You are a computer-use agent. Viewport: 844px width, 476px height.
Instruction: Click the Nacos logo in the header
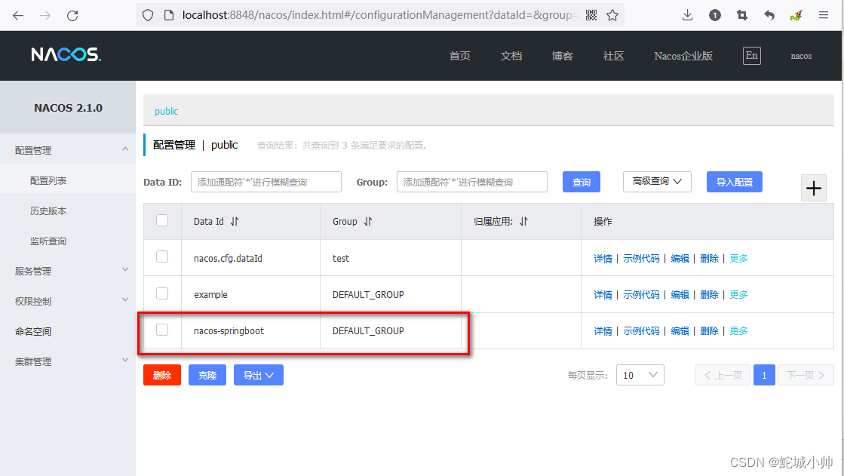click(65, 54)
